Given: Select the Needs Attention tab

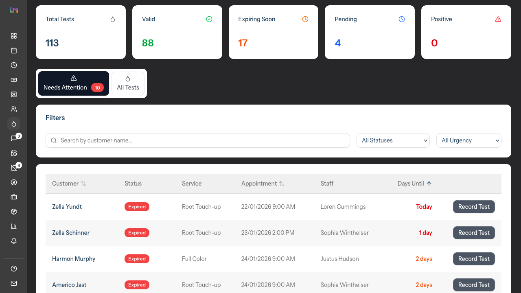Looking at the screenshot, I should coord(74,83).
